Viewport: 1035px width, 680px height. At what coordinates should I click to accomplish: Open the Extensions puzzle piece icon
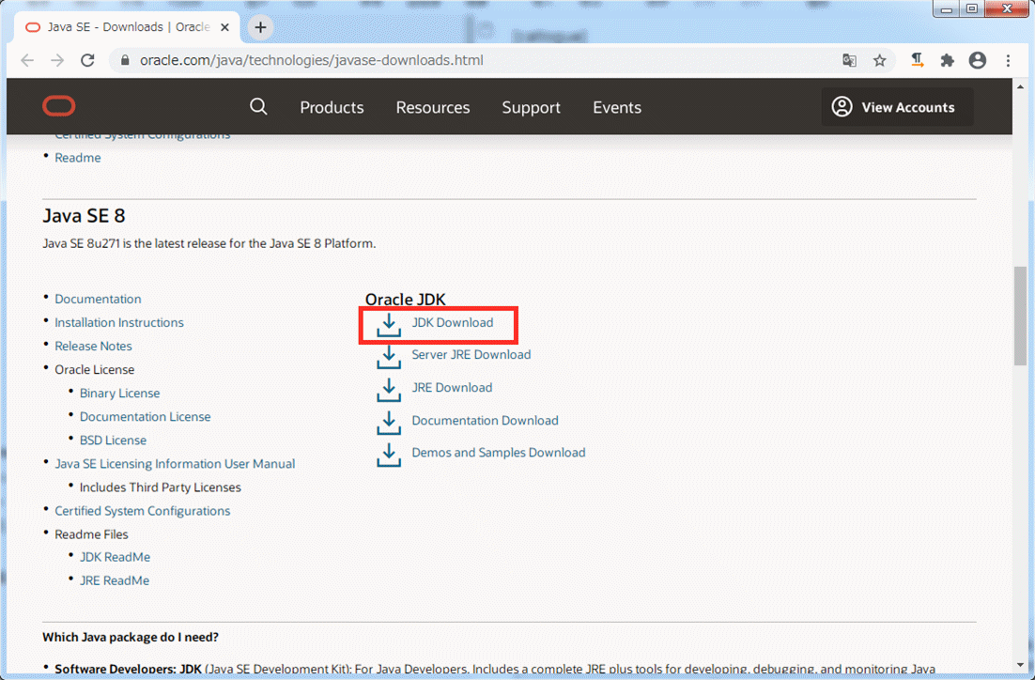tap(948, 60)
